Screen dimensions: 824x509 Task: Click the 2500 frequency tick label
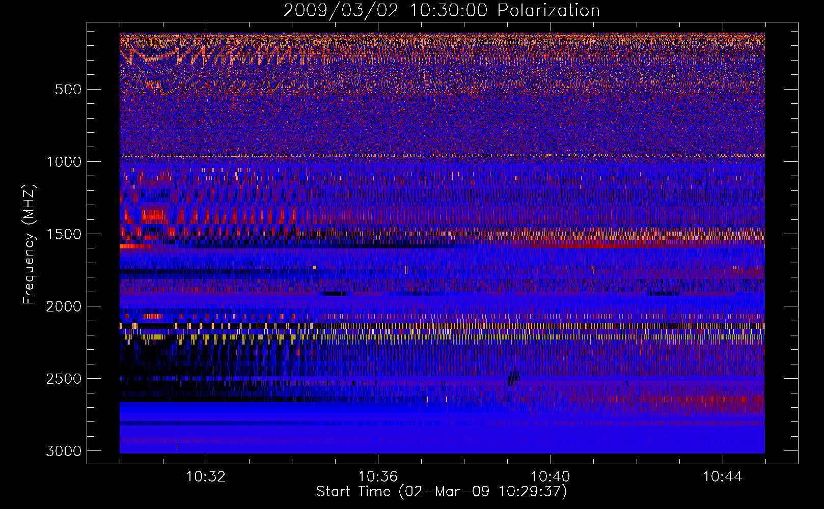pos(64,379)
